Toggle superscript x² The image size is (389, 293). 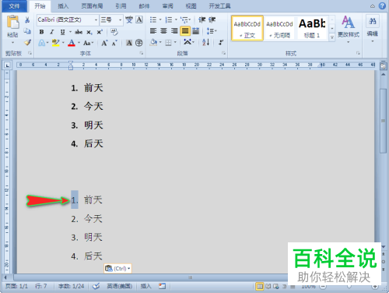point(100,32)
